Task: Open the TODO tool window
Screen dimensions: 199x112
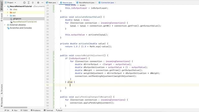Action: tap(24, 110)
